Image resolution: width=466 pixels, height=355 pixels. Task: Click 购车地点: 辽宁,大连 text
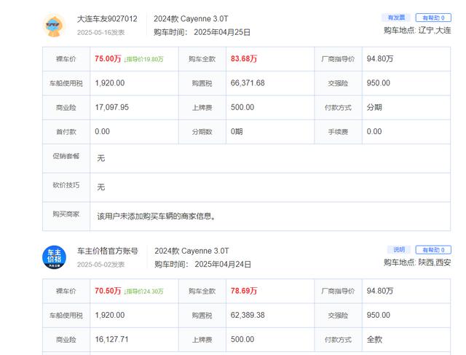pos(417,31)
